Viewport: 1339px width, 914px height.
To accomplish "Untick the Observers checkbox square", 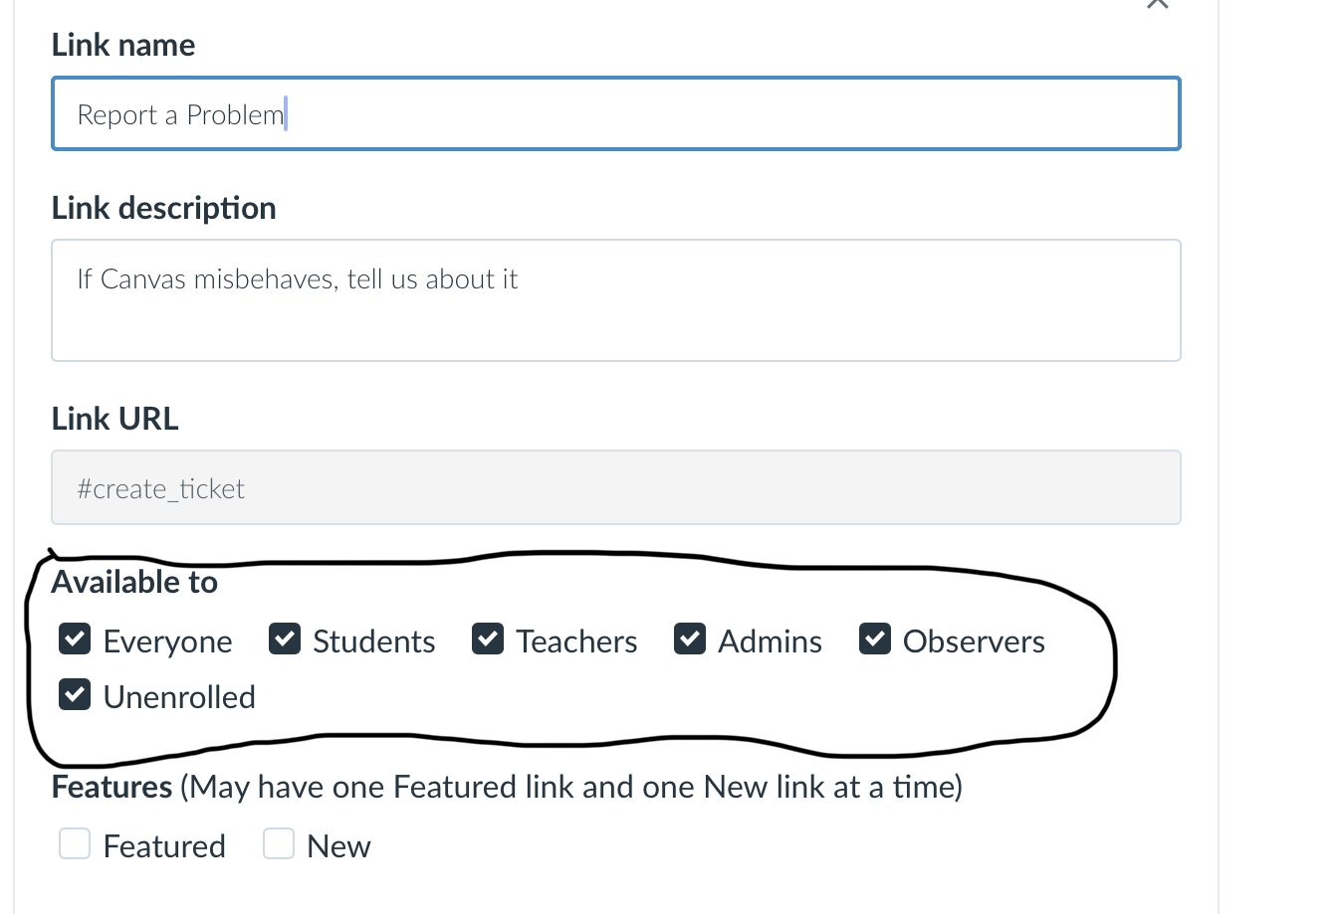I will pos(875,640).
